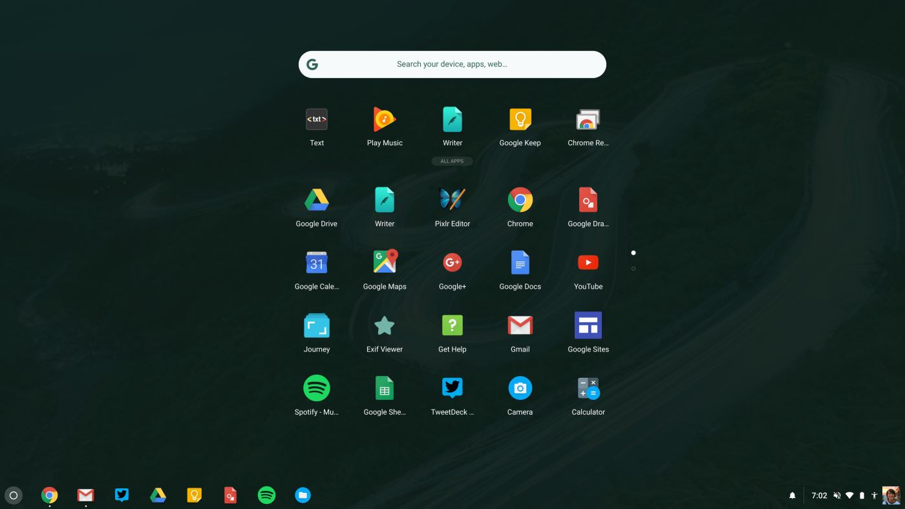Image resolution: width=905 pixels, height=509 pixels.
Task: Open Google Keep from the shelf
Action: click(194, 495)
